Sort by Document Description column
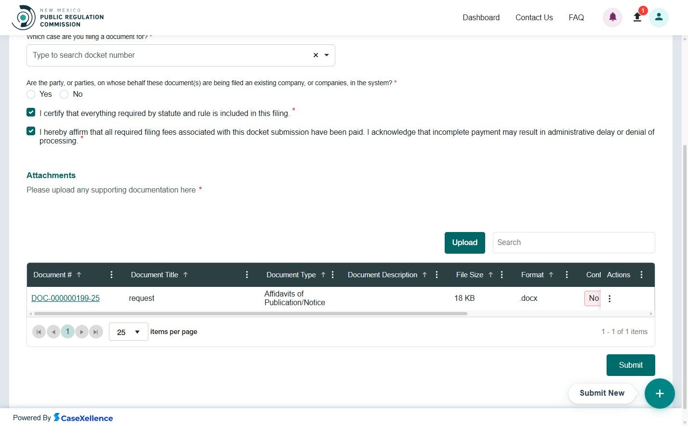688x426 pixels. [424, 275]
